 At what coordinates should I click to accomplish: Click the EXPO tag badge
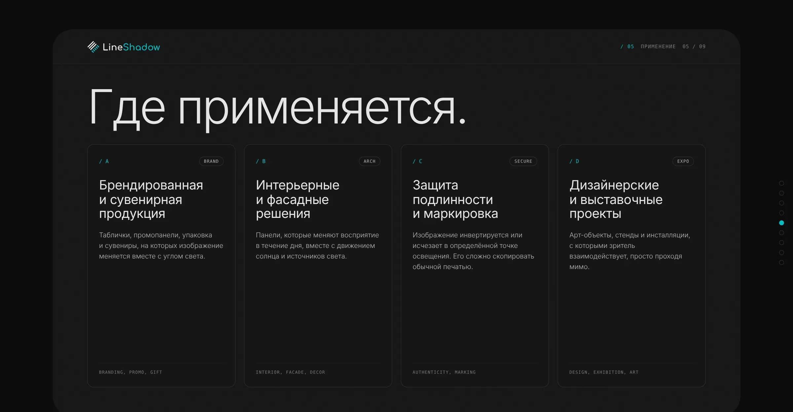point(683,161)
